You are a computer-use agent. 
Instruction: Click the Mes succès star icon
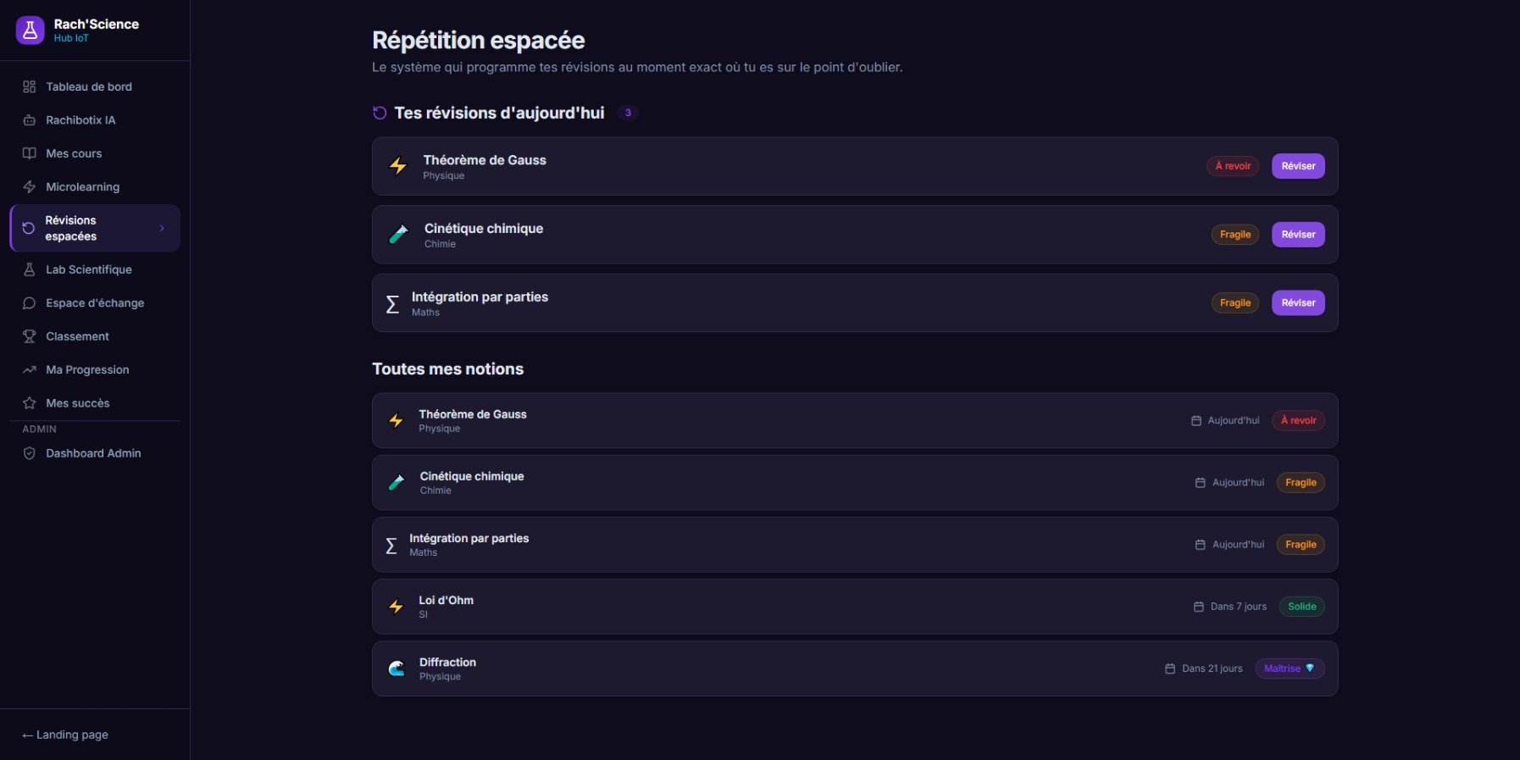(30, 403)
